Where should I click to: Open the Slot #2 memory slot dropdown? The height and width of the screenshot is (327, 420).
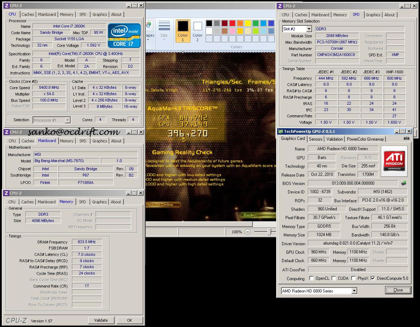coord(309,29)
